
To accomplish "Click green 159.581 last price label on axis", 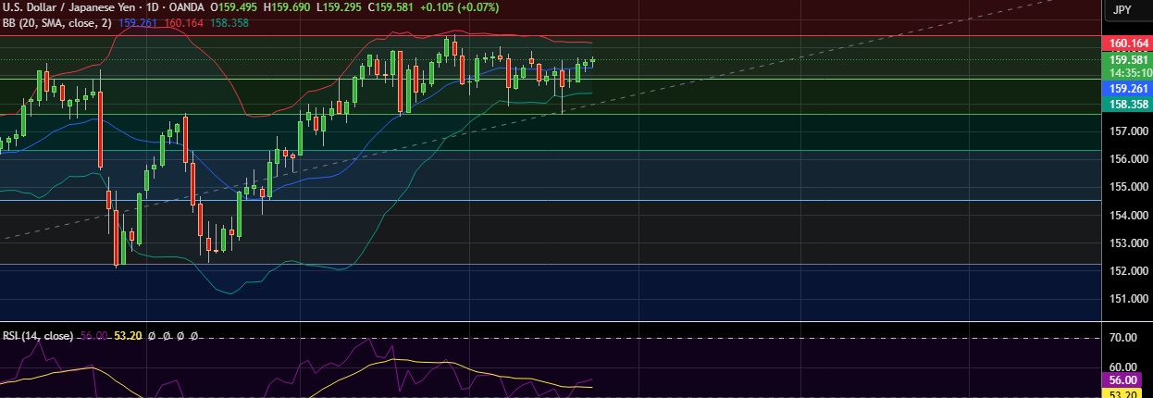I will tap(1127, 59).
